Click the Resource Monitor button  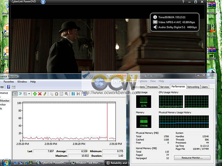click(x=192, y=158)
